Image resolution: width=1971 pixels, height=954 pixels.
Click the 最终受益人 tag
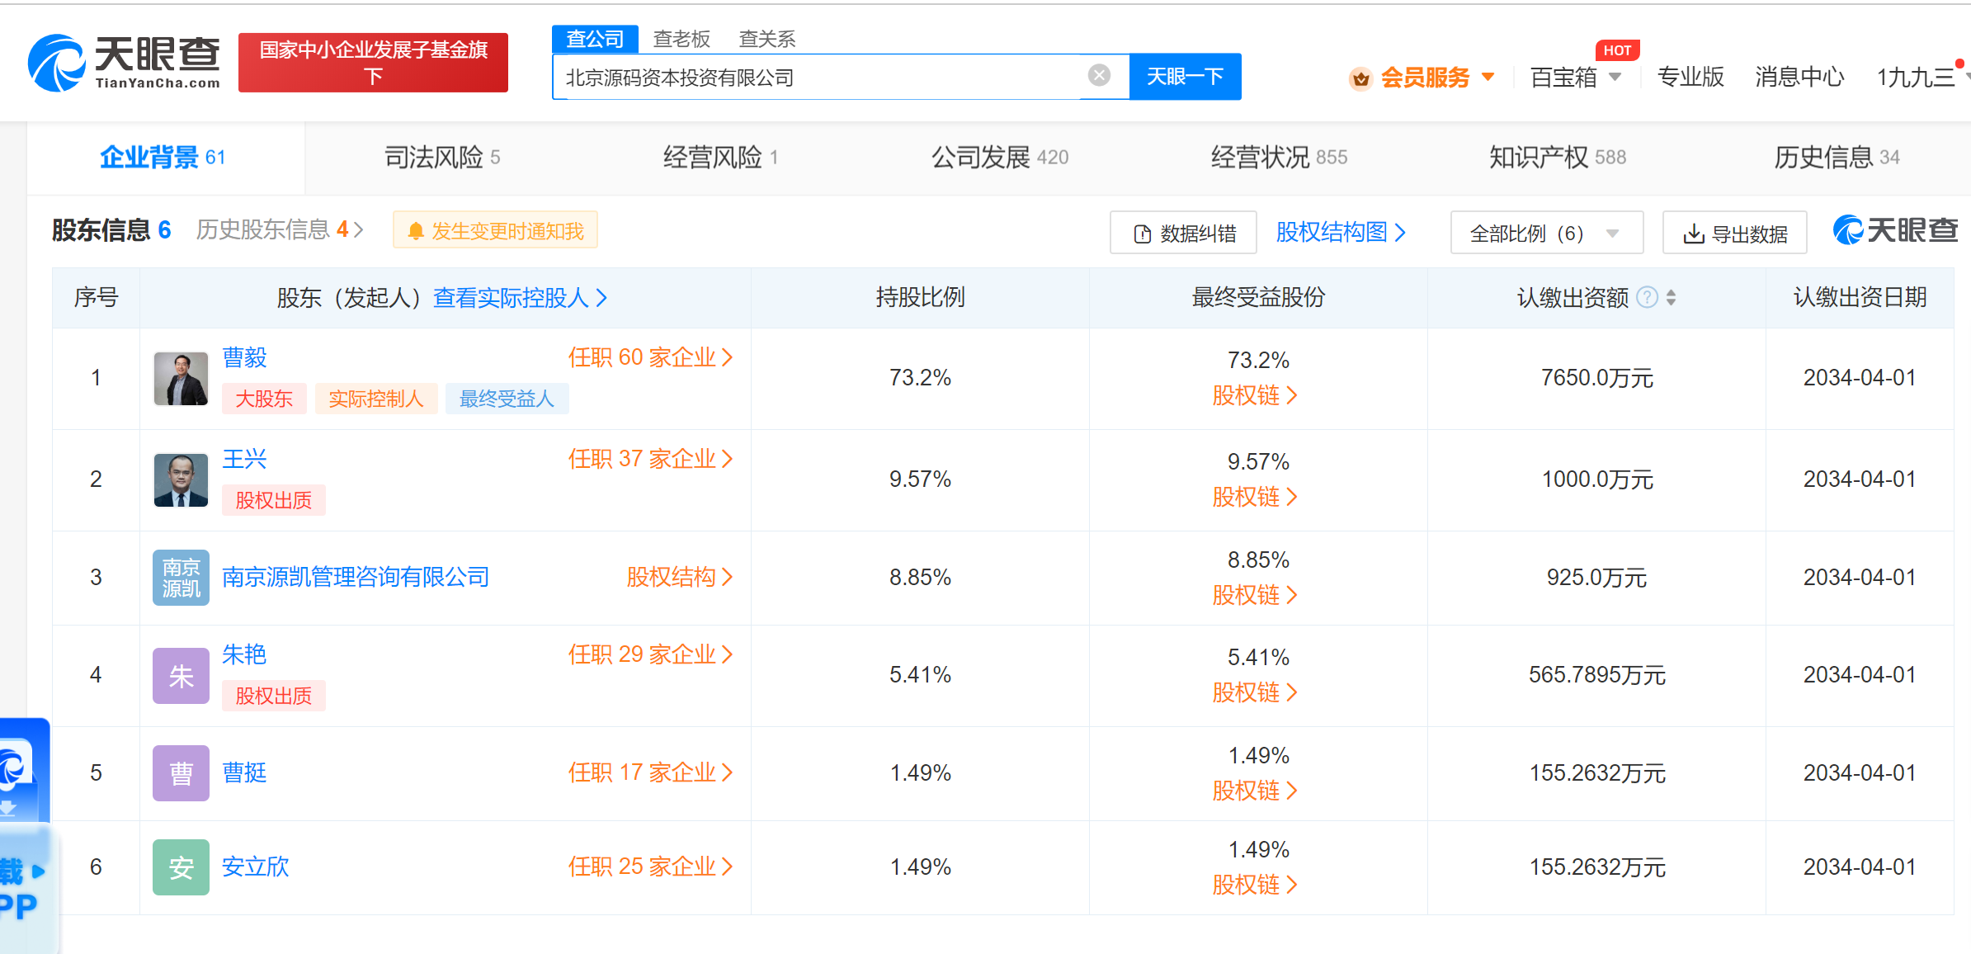507,399
